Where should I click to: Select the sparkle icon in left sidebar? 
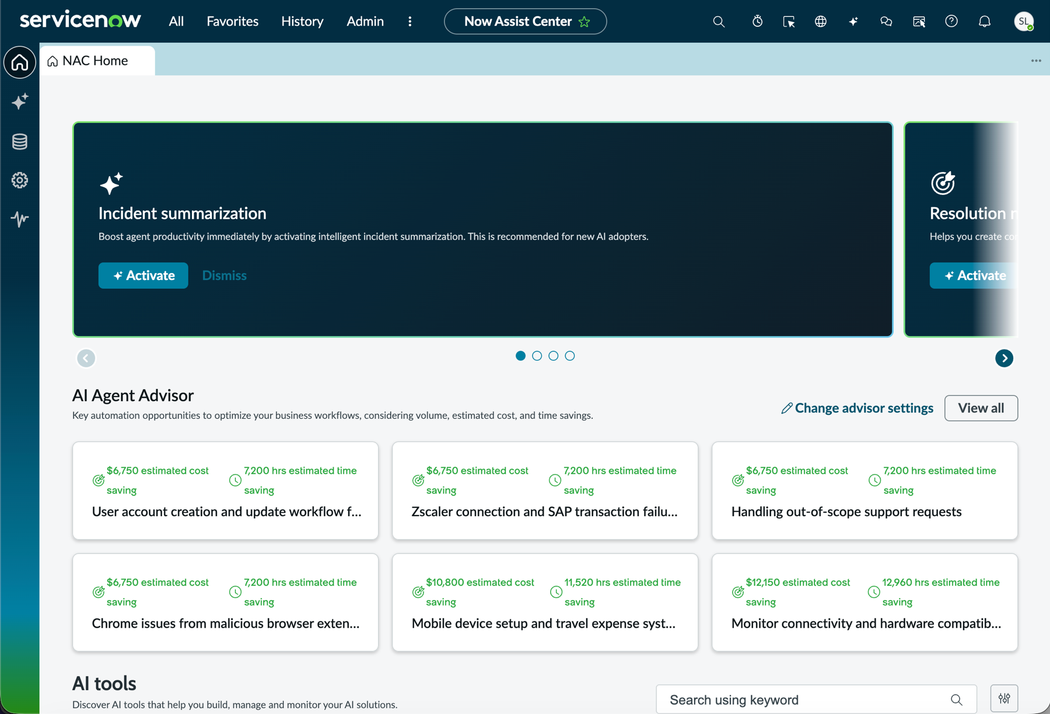tap(20, 101)
